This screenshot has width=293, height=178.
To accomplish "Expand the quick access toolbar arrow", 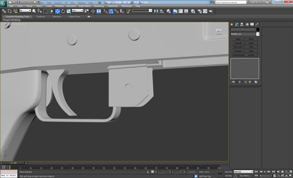I will [39, 2].
